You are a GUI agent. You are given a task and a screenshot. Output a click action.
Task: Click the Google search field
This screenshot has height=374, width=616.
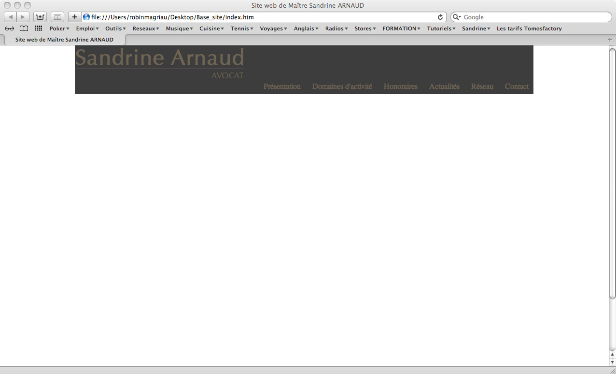531,17
